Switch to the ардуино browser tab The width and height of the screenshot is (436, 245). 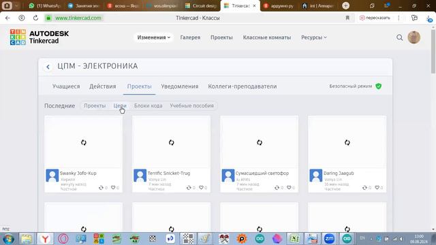(279, 5)
